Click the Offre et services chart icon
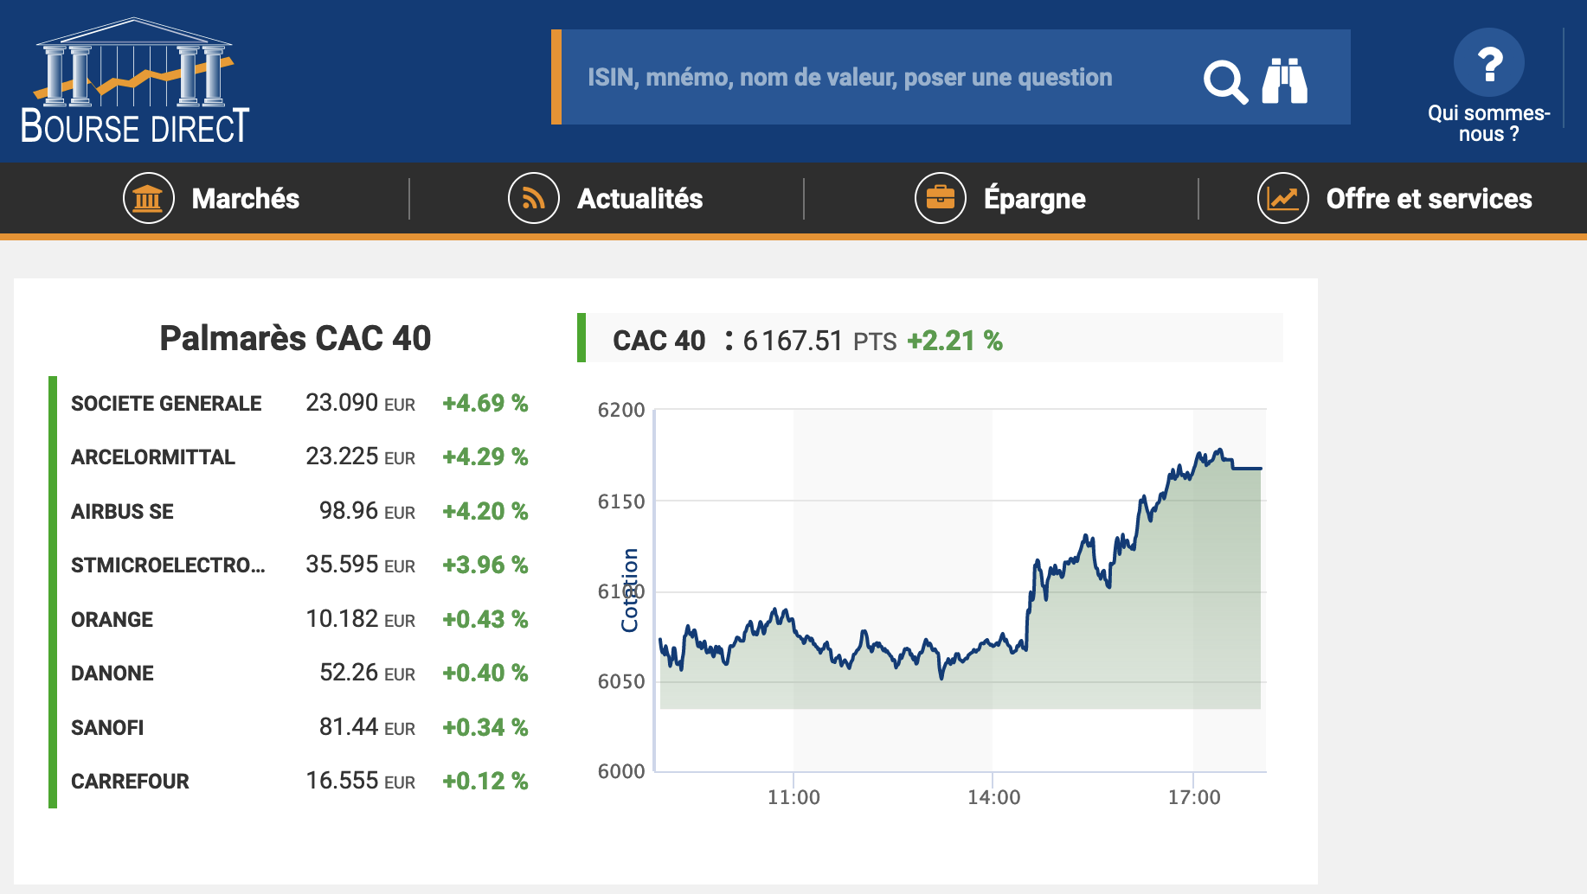 [x=1282, y=198]
